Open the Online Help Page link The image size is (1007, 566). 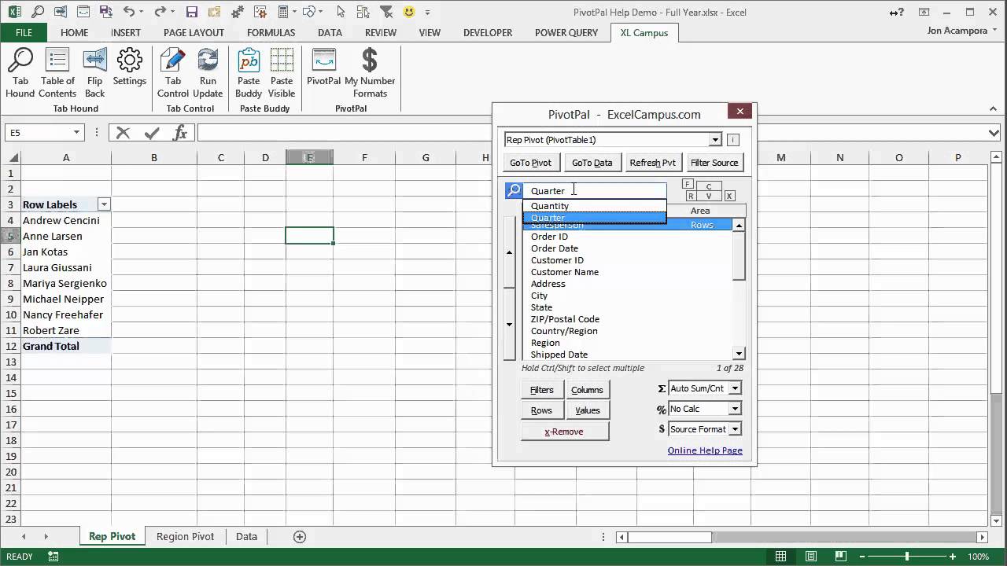705,450
